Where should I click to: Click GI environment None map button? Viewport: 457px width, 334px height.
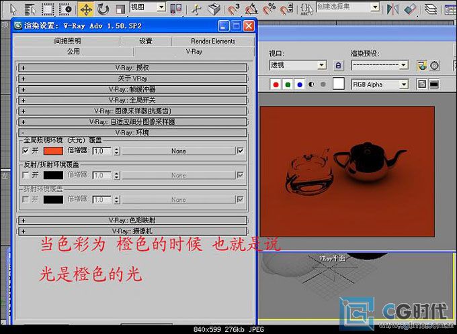coord(178,151)
